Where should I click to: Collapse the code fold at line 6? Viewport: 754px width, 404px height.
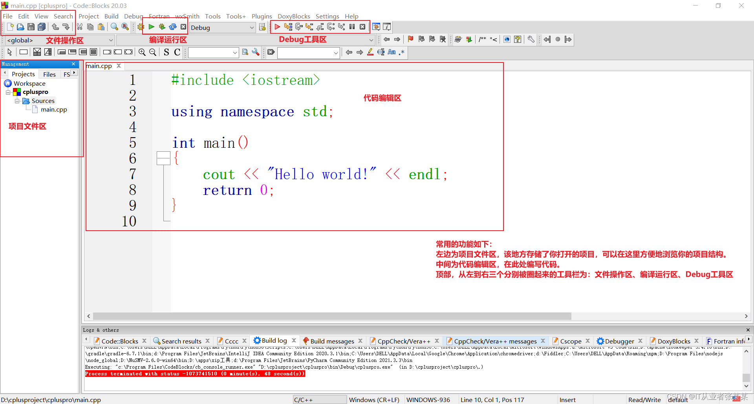163,158
